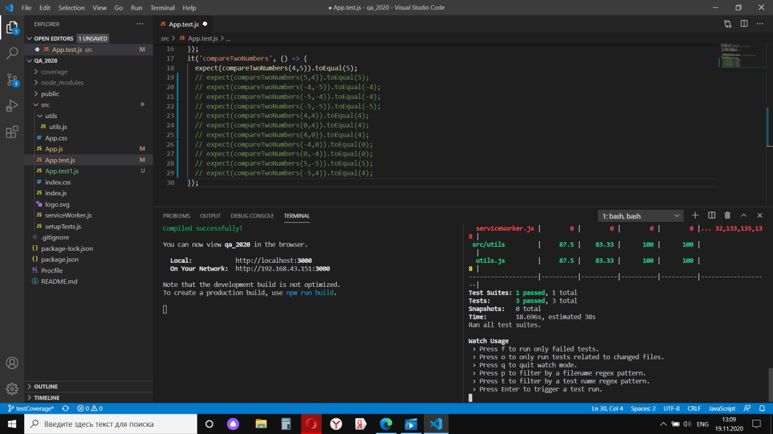Open the Selection menu
Screen dimensions: 773x434
71,8
